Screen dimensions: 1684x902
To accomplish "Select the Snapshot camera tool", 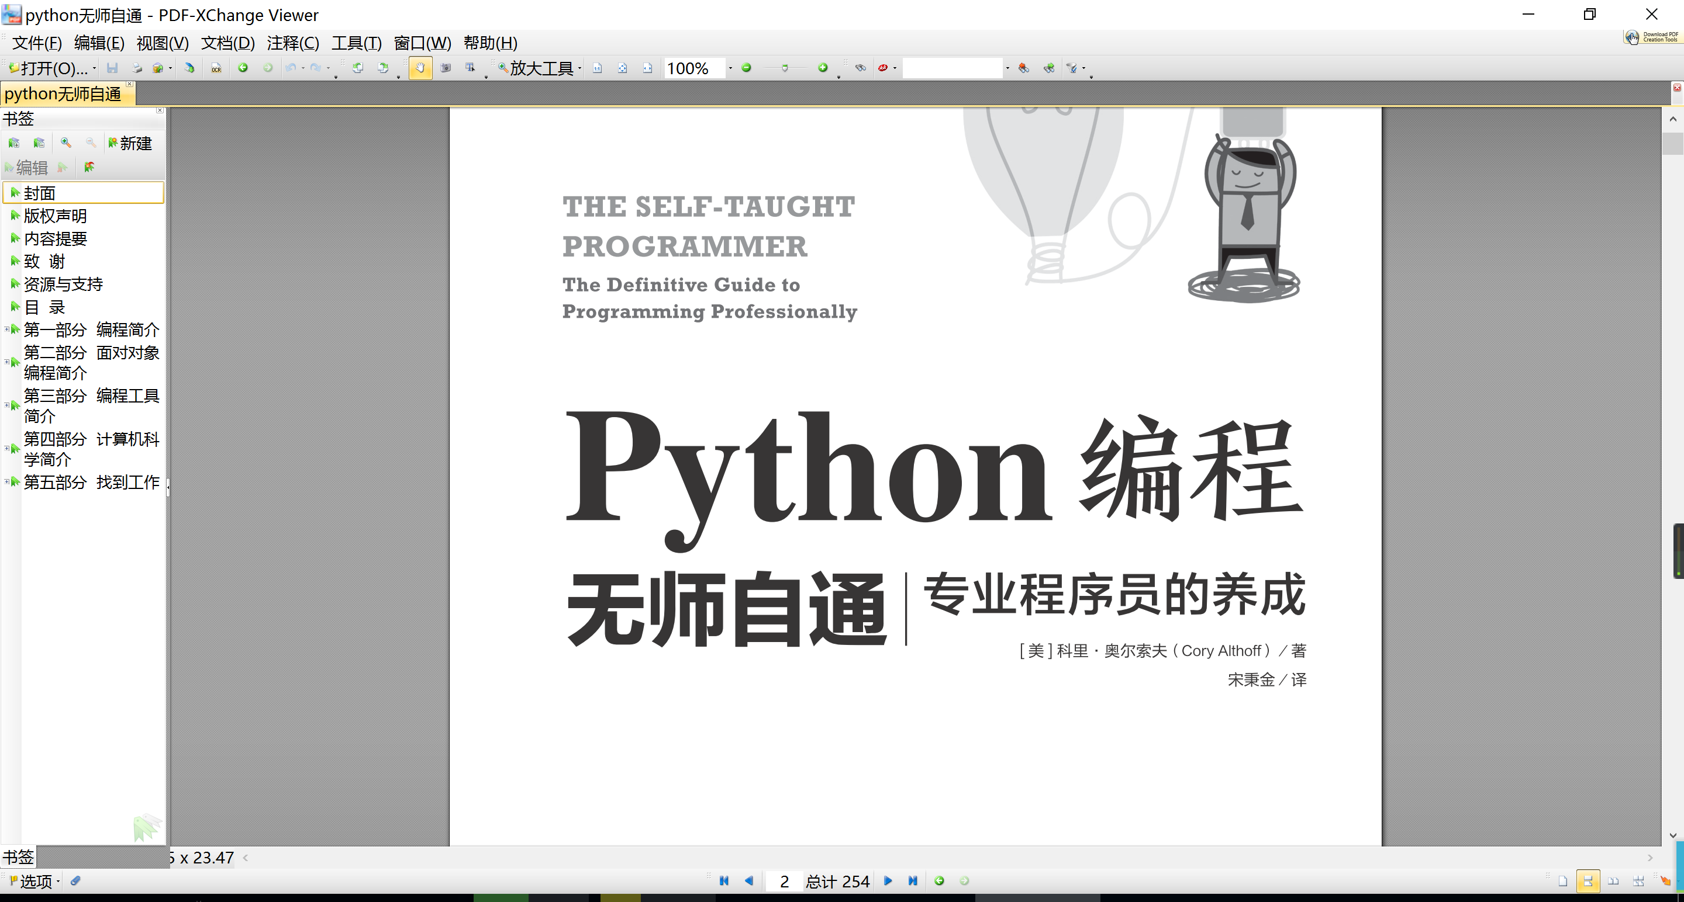I will click(446, 68).
